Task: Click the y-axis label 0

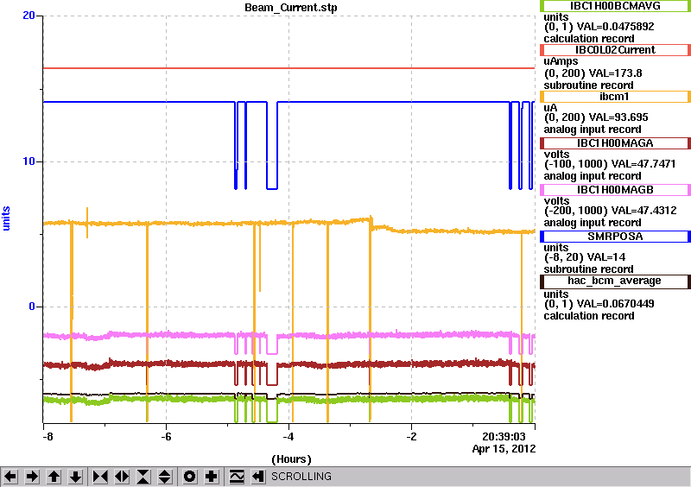Action: click(32, 307)
